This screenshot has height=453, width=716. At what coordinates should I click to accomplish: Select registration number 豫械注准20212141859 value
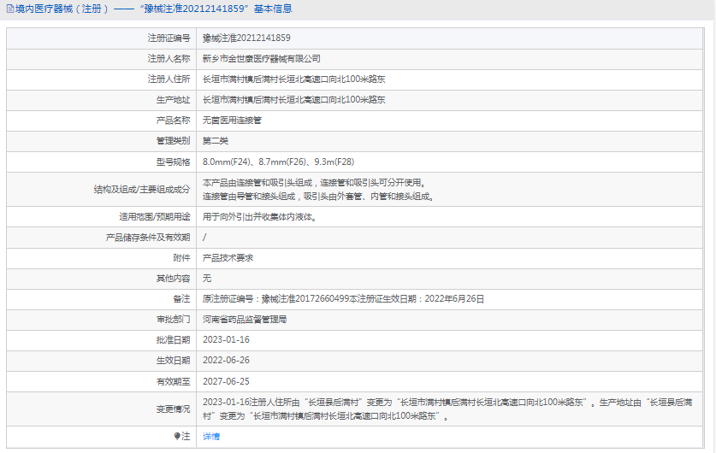pos(246,38)
